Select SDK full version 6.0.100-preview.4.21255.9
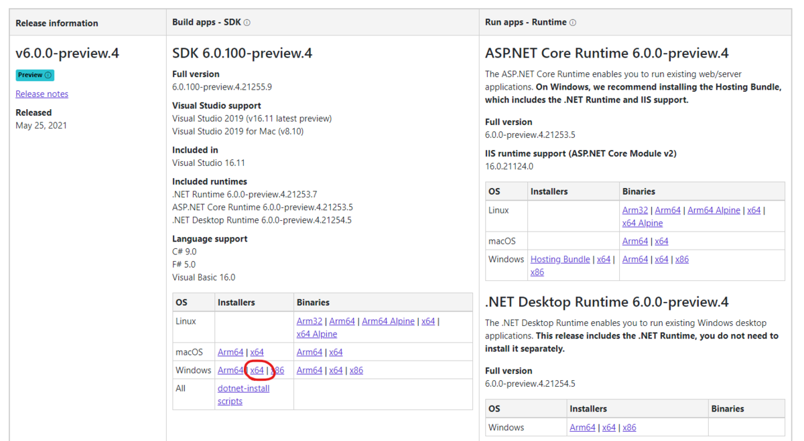Screen dimensions: 804x441 coord(222,87)
